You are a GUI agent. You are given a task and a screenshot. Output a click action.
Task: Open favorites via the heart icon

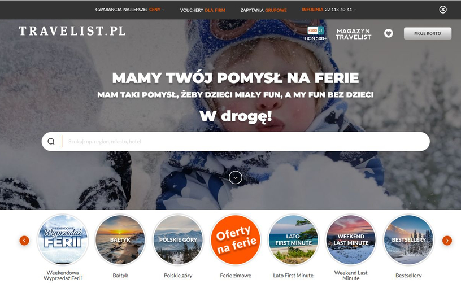[388, 33]
